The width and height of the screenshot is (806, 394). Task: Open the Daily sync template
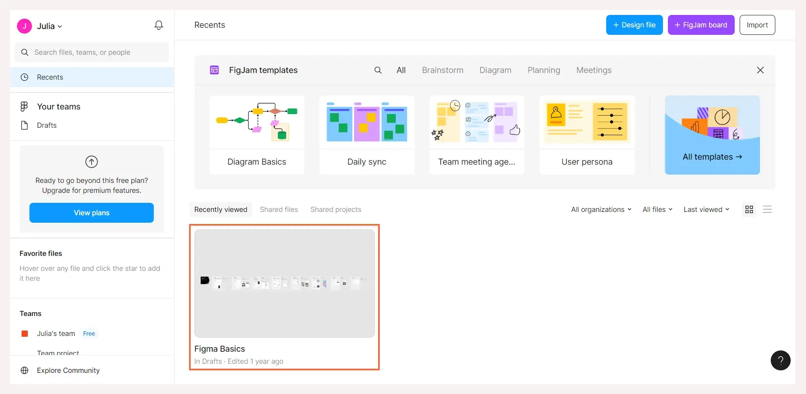(x=367, y=135)
